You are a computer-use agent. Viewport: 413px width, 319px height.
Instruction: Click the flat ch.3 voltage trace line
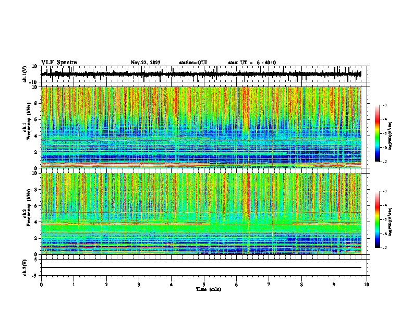[x=201, y=267]
